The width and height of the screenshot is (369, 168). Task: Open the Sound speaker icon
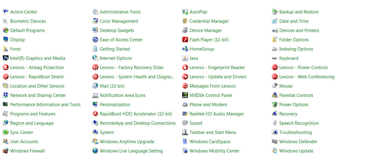click(x=185, y=123)
